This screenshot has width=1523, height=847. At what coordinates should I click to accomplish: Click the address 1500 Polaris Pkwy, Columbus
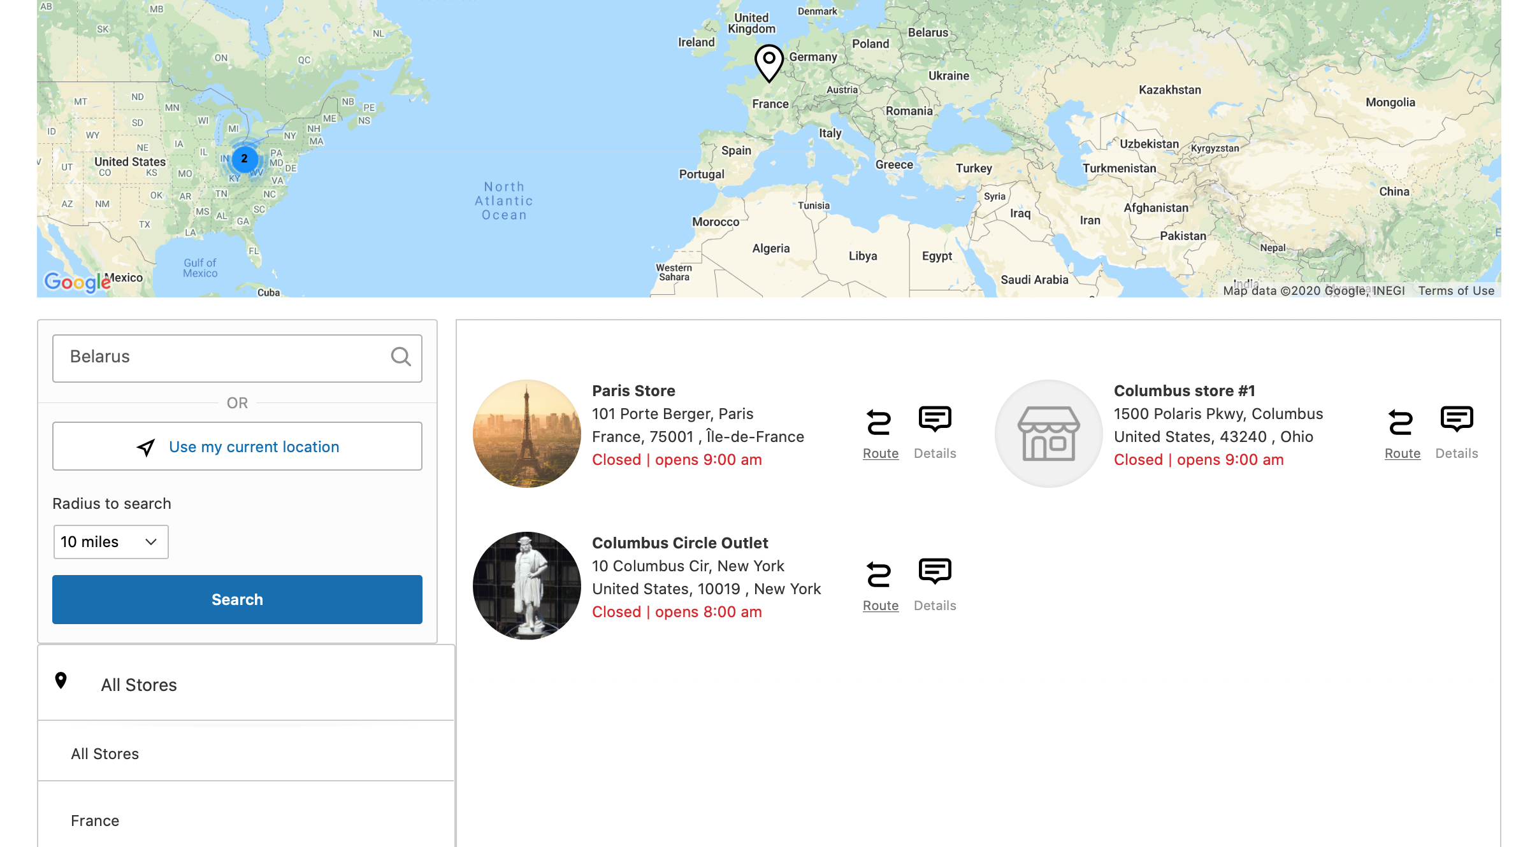pyautogui.click(x=1218, y=414)
